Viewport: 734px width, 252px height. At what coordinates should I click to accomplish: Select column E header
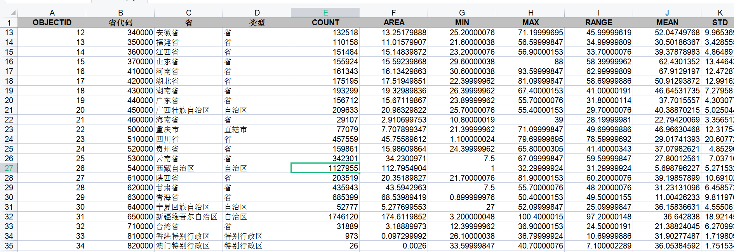[325, 13]
